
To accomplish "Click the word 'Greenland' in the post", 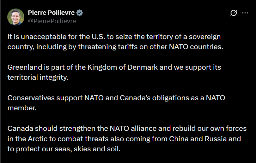I will pos(23,67).
